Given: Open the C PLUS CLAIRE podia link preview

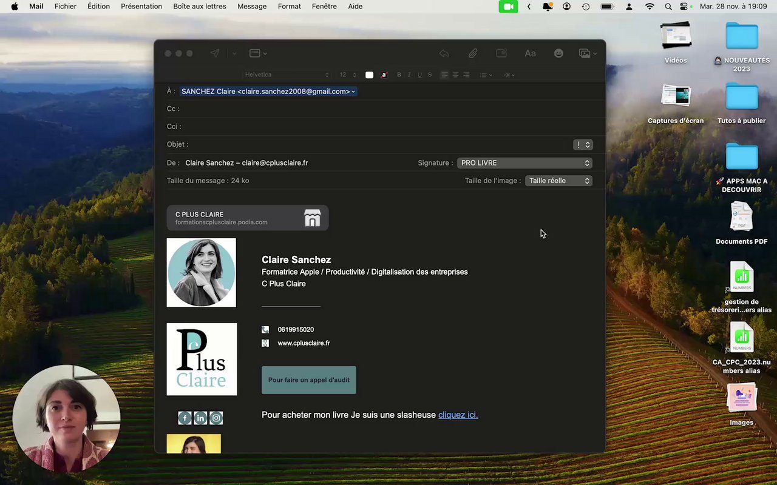Looking at the screenshot, I should 248,218.
